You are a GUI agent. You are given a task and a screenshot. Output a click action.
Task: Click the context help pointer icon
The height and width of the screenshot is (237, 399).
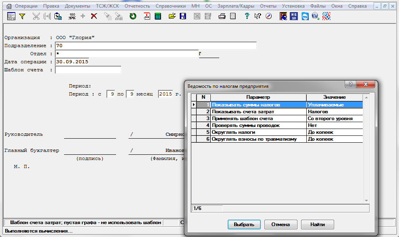point(258,16)
